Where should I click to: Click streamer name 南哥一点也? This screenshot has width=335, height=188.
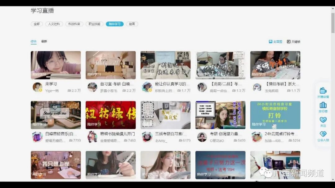[218, 91]
